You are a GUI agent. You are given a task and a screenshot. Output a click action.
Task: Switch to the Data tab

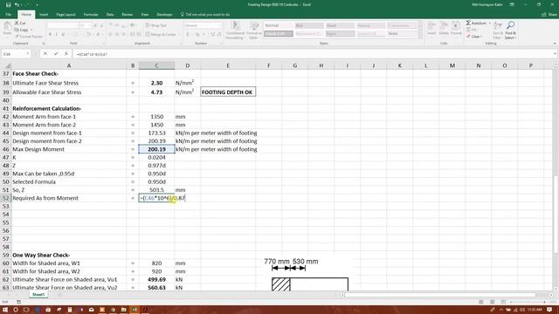pyautogui.click(x=110, y=15)
